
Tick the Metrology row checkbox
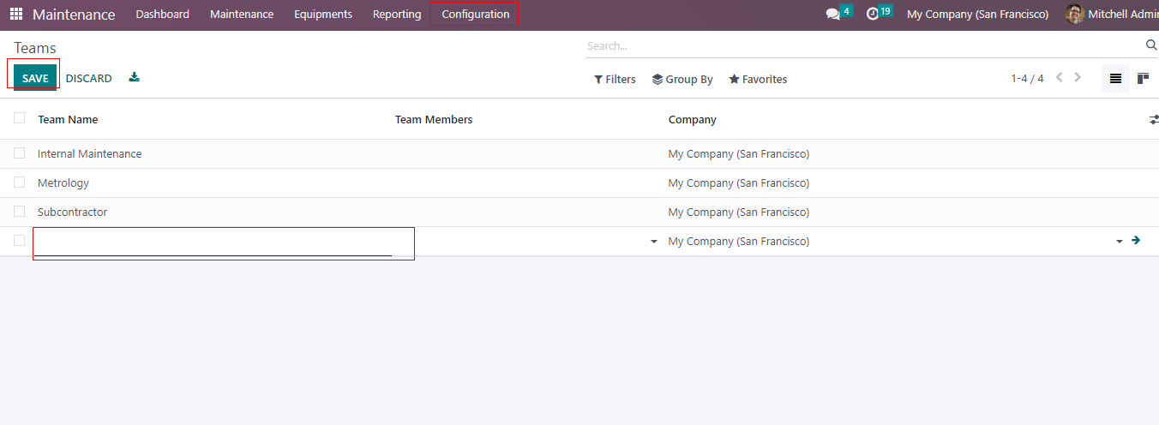(20, 183)
